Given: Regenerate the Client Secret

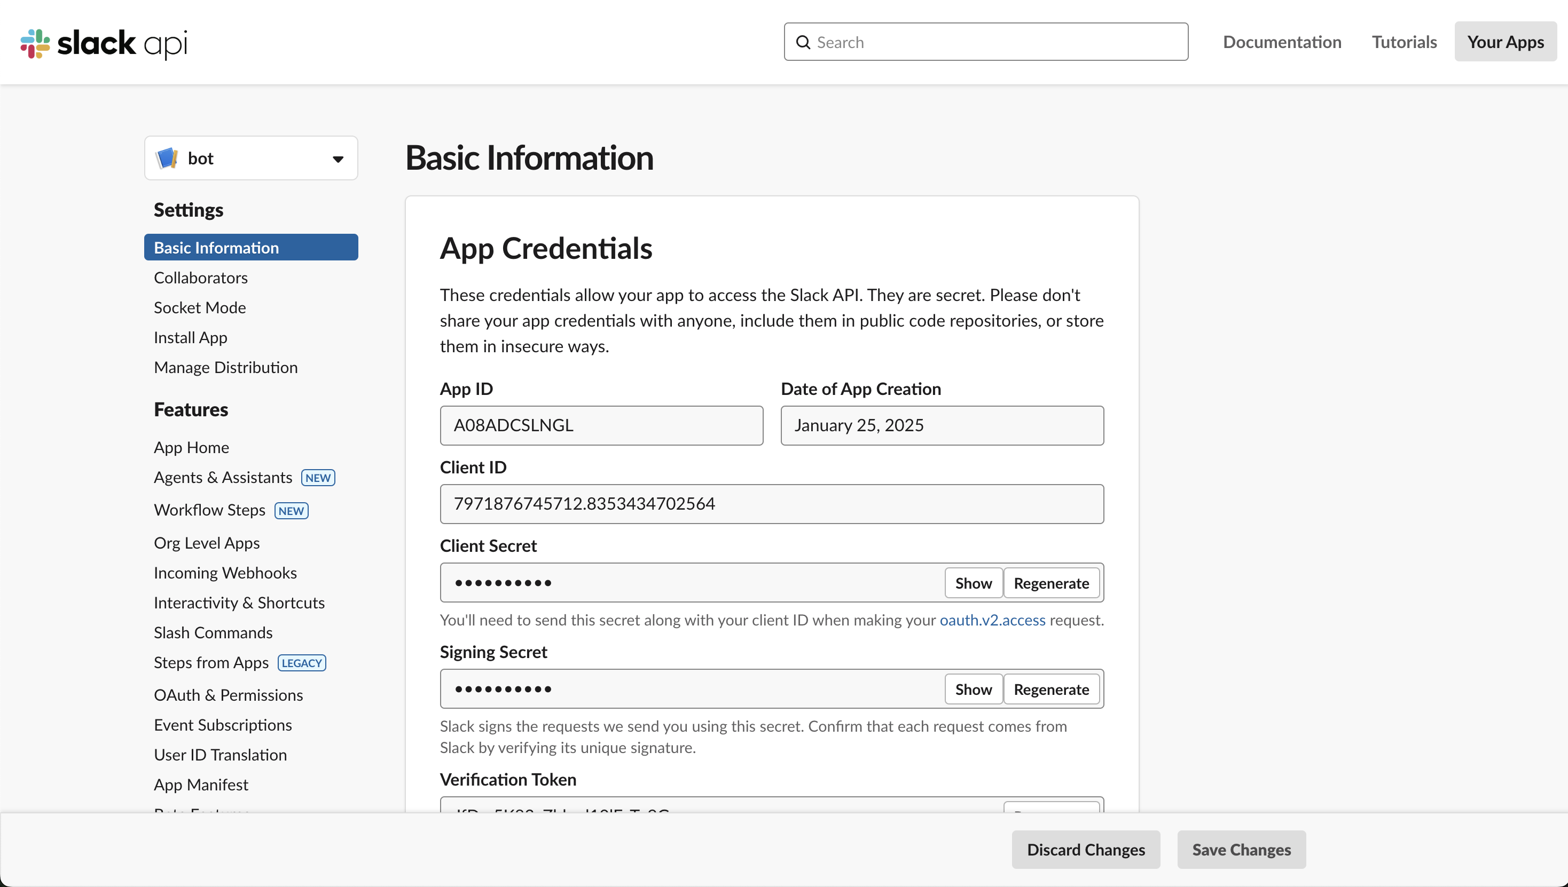Looking at the screenshot, I should click(x=1051, y=583).
